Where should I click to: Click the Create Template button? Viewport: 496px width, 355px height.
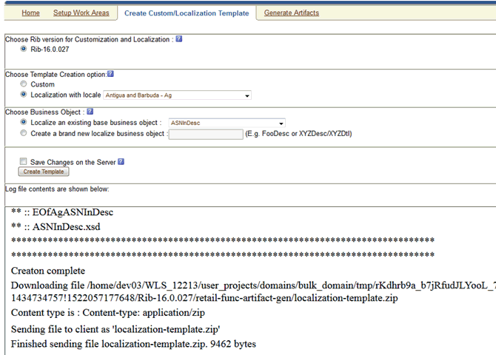[44, 172]
